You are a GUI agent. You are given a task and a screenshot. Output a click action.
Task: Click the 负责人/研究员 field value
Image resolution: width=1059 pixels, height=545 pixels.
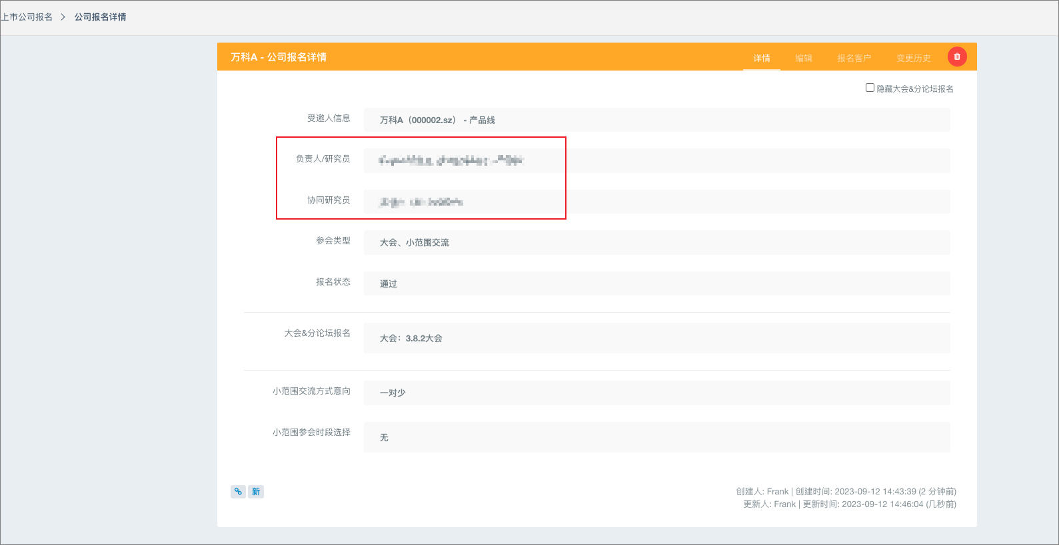point(656,160)
